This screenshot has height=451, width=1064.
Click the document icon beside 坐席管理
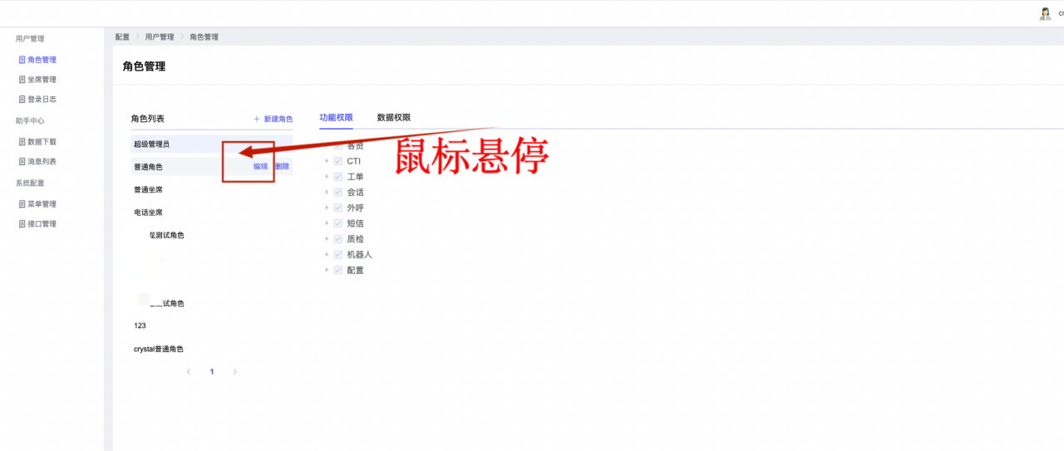pyautogui.click(x=22, y=80)
